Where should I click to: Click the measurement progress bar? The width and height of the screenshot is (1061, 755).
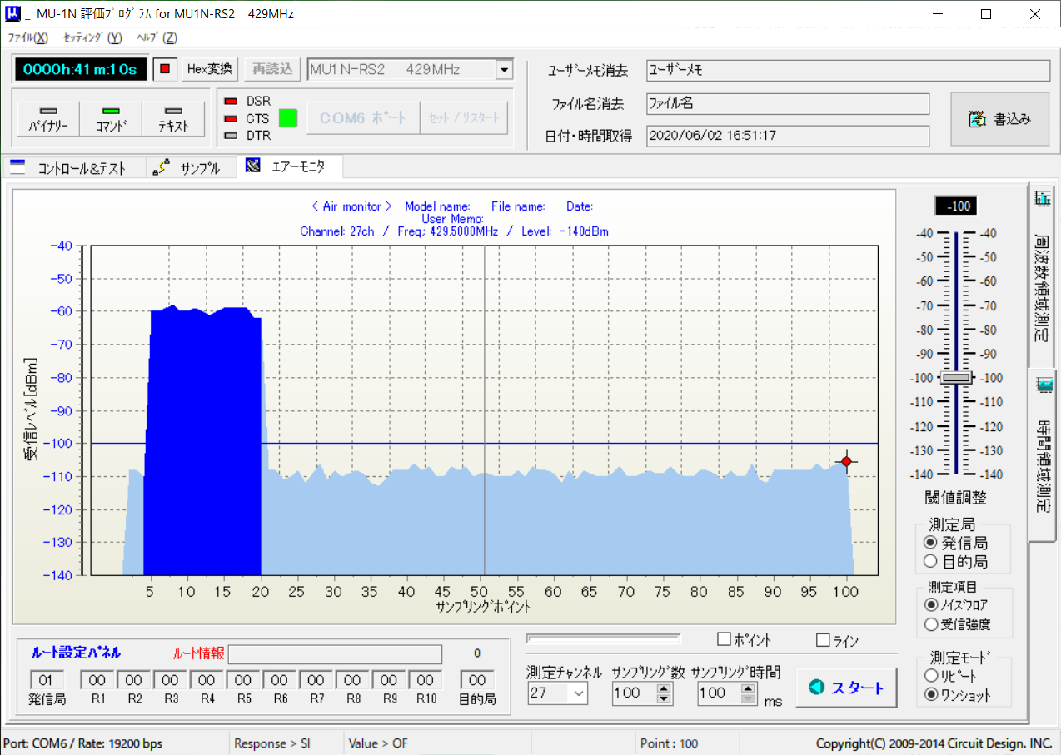pyautogui.click(x=604, y=639)
